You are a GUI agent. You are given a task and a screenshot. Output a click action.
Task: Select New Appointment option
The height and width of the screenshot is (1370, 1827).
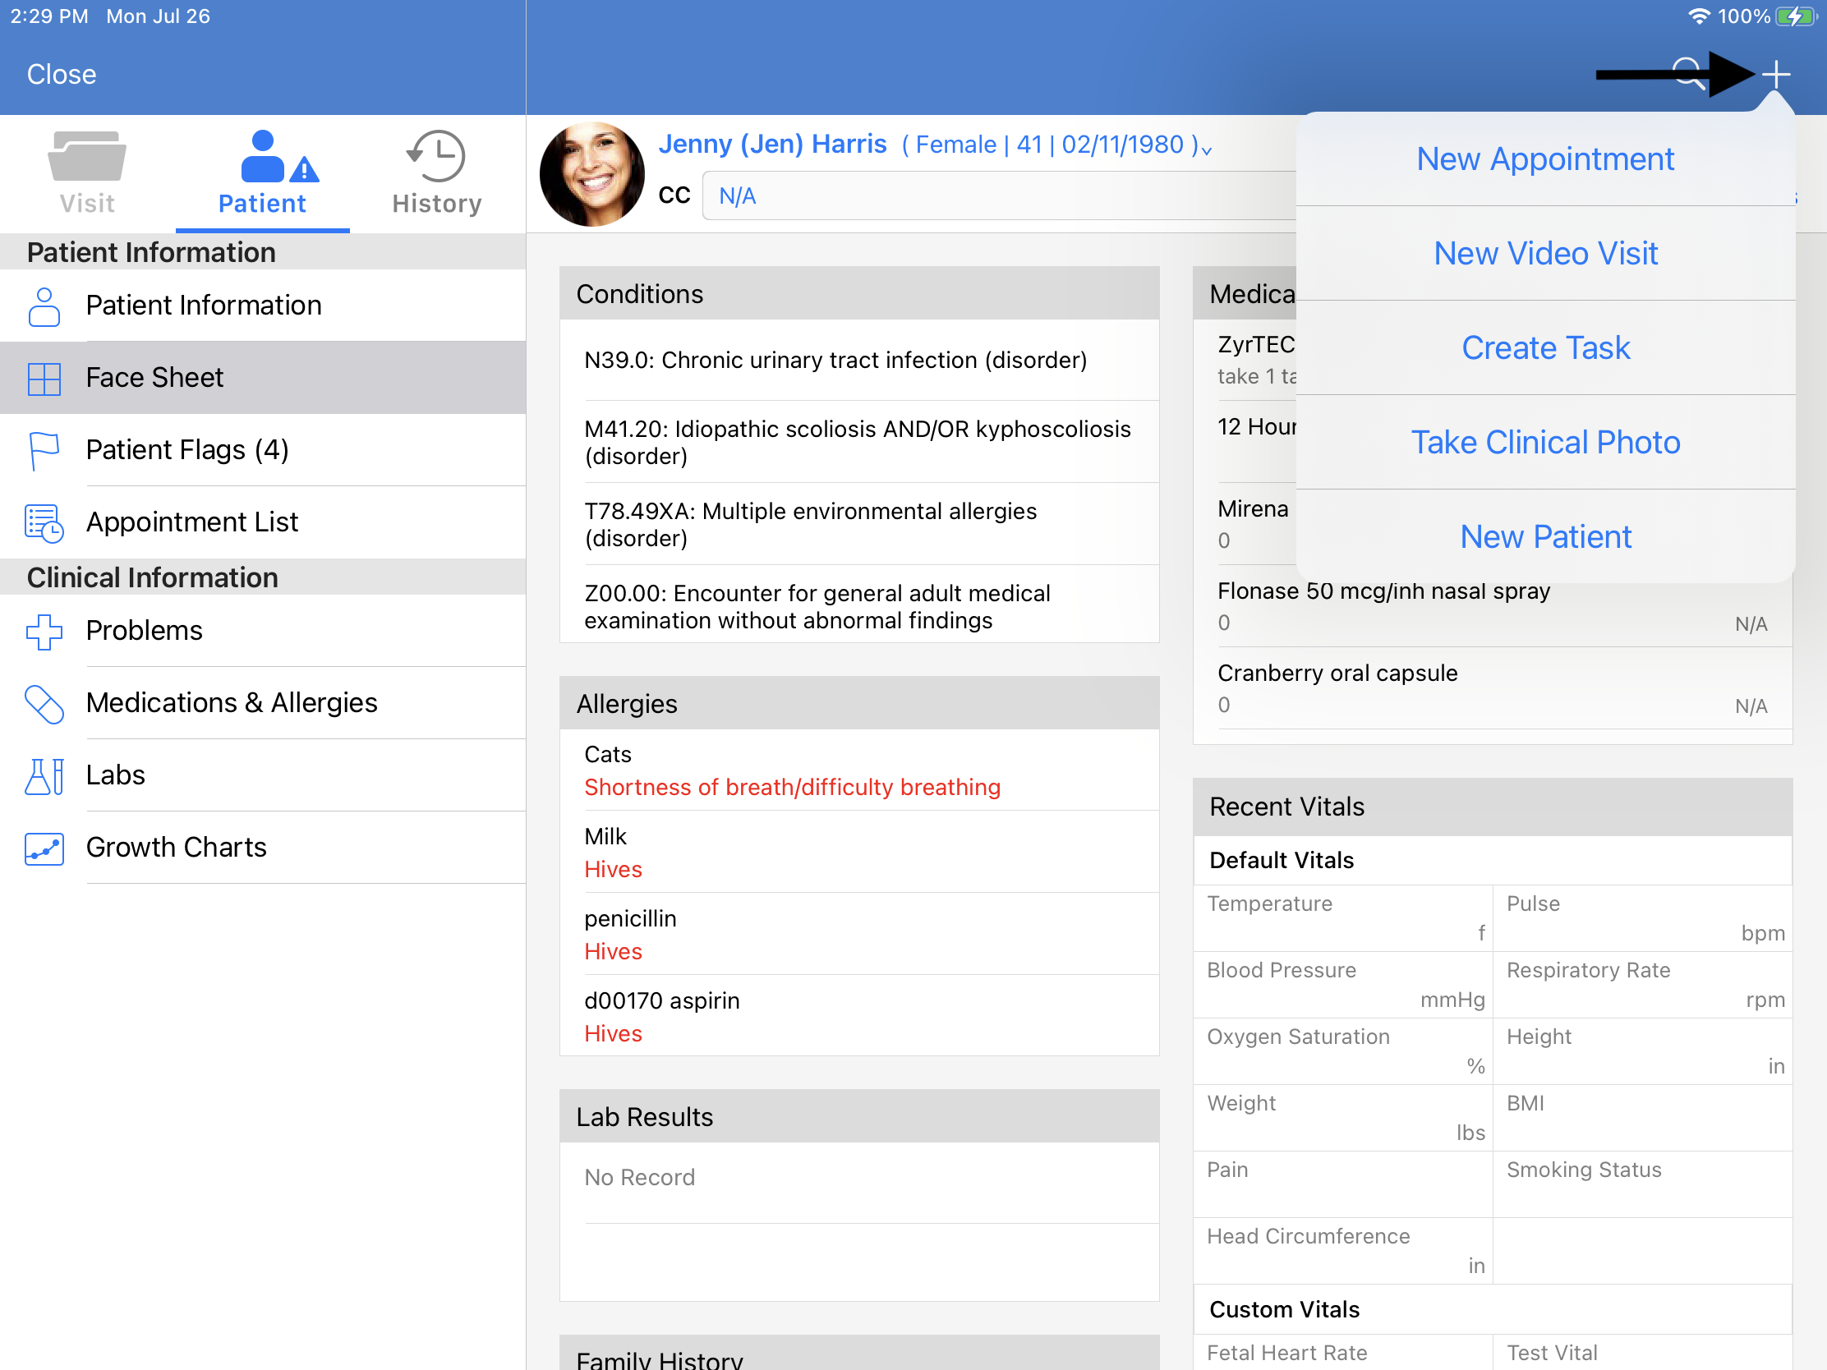pyautogui.click(x=1545, y=157)
